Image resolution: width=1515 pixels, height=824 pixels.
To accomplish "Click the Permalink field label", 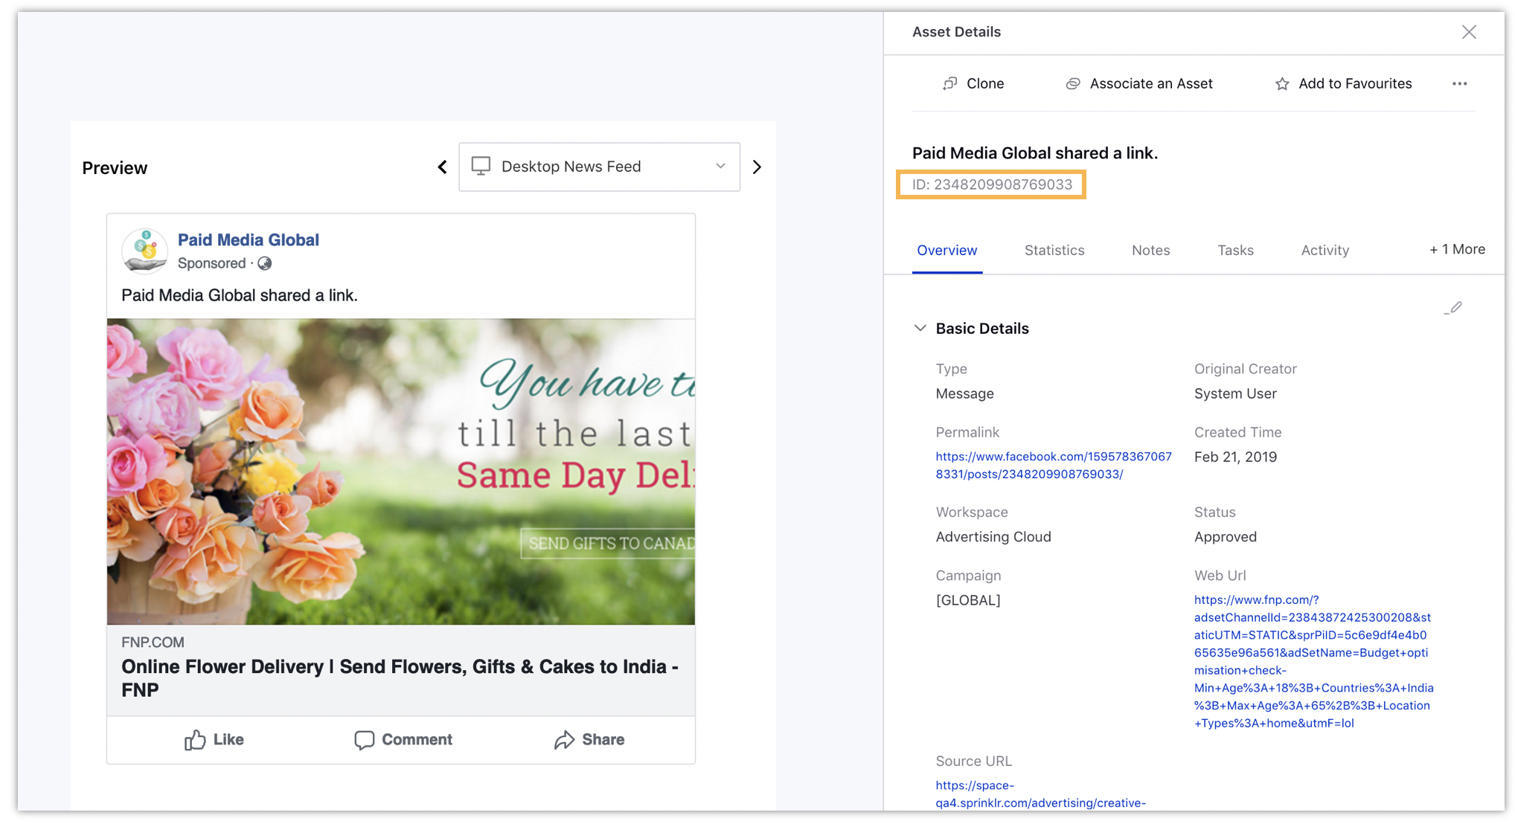I will click(967, 432).
